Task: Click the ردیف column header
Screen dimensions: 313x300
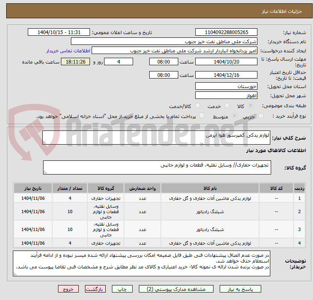Action: click(x=299, y=188)
